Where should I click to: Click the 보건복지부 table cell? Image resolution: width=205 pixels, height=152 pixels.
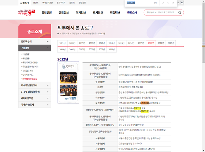pyautogui.click(x=100, y=103)
